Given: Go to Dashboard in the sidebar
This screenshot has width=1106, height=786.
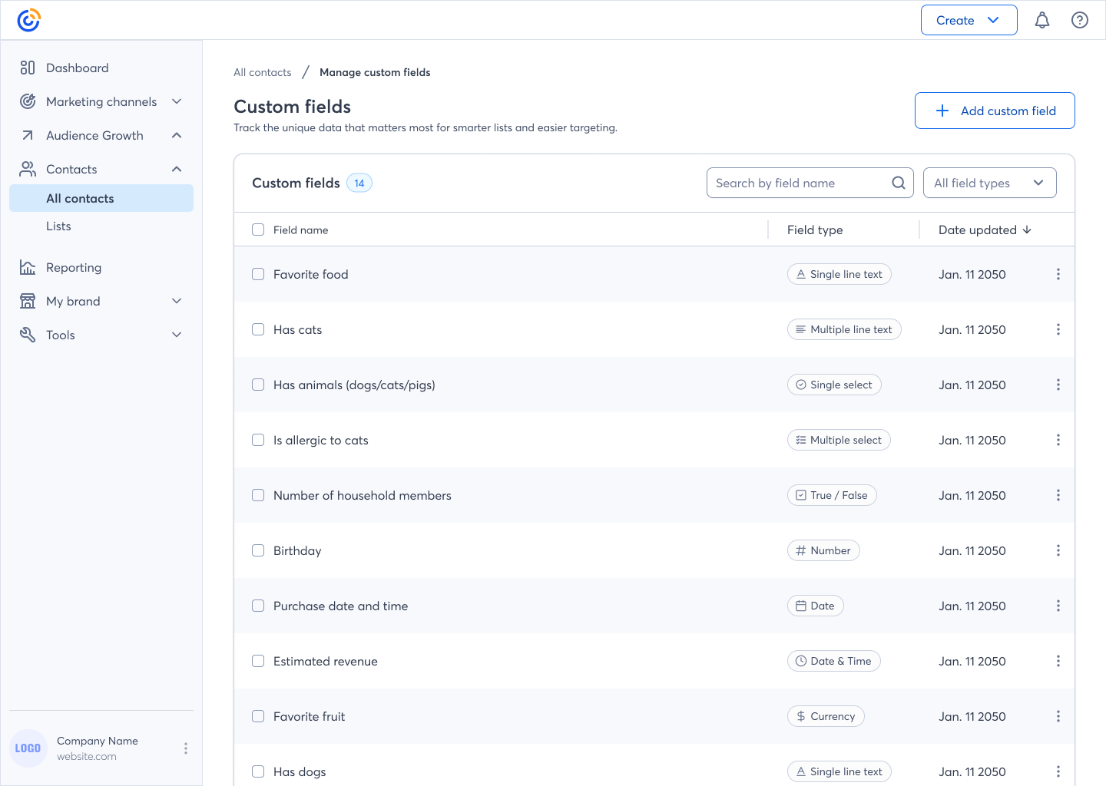Looking at the screenshot, I should [x=77, y=68].
